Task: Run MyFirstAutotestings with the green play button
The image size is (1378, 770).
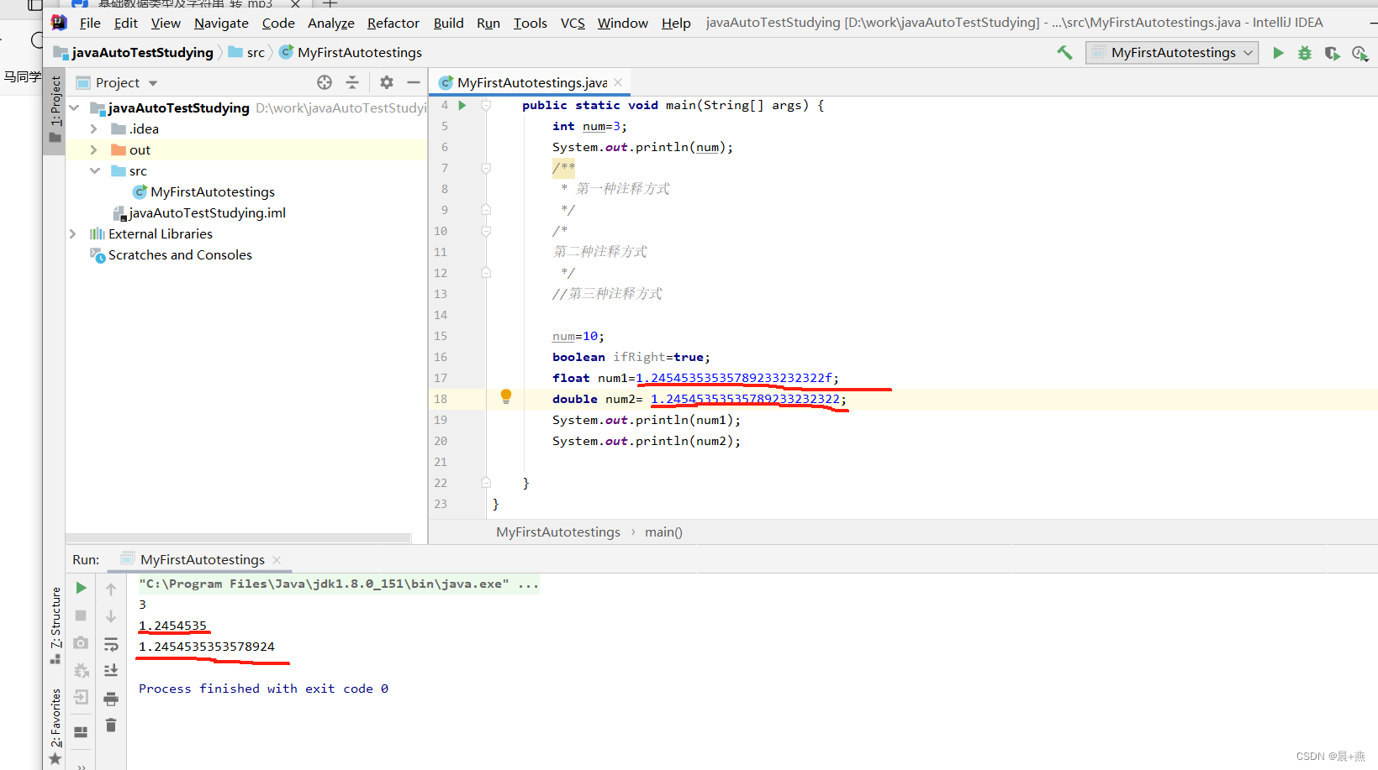Action: 1278,53
